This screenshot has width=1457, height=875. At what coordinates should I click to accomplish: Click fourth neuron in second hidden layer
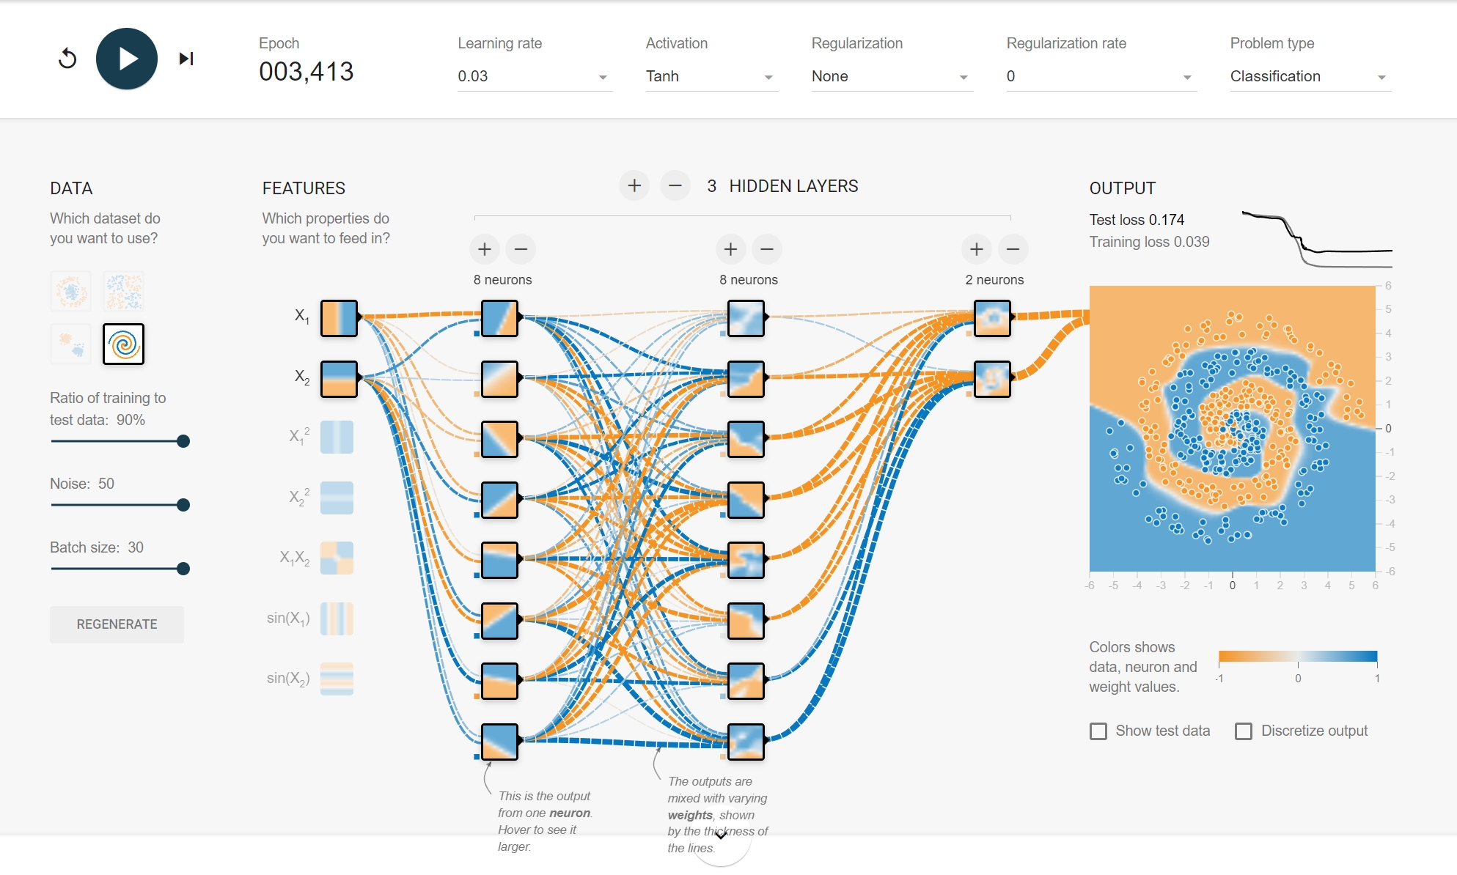[746, 500]
